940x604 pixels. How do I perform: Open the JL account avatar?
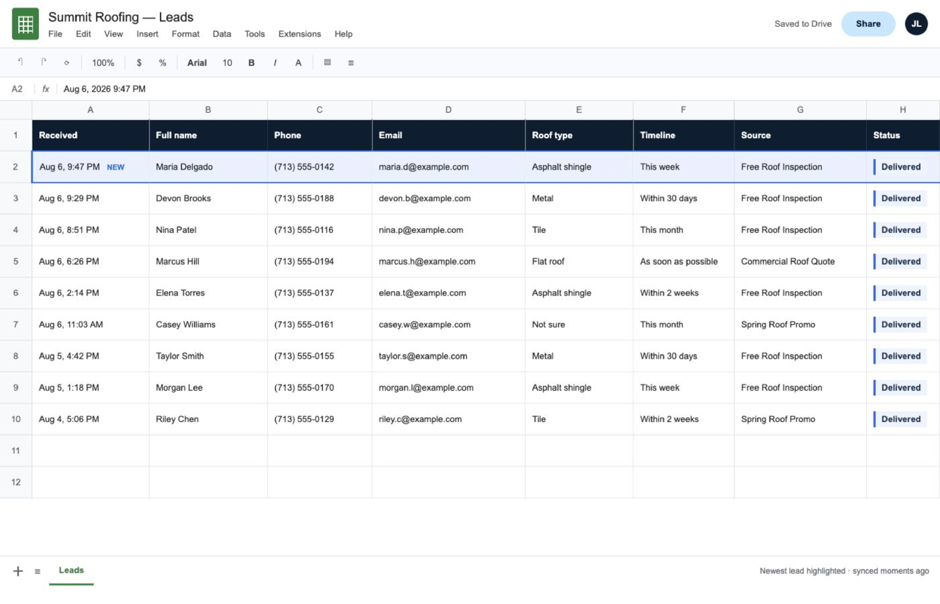pos(916,23)
